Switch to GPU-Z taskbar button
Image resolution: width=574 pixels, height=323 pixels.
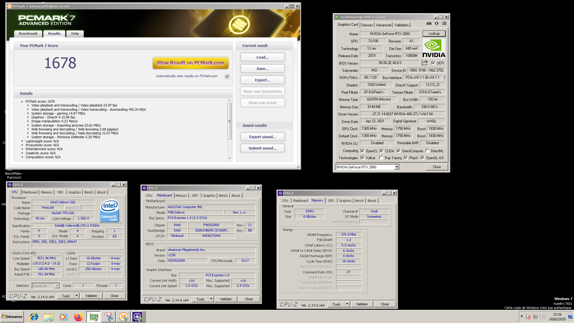tap(94, 317)
